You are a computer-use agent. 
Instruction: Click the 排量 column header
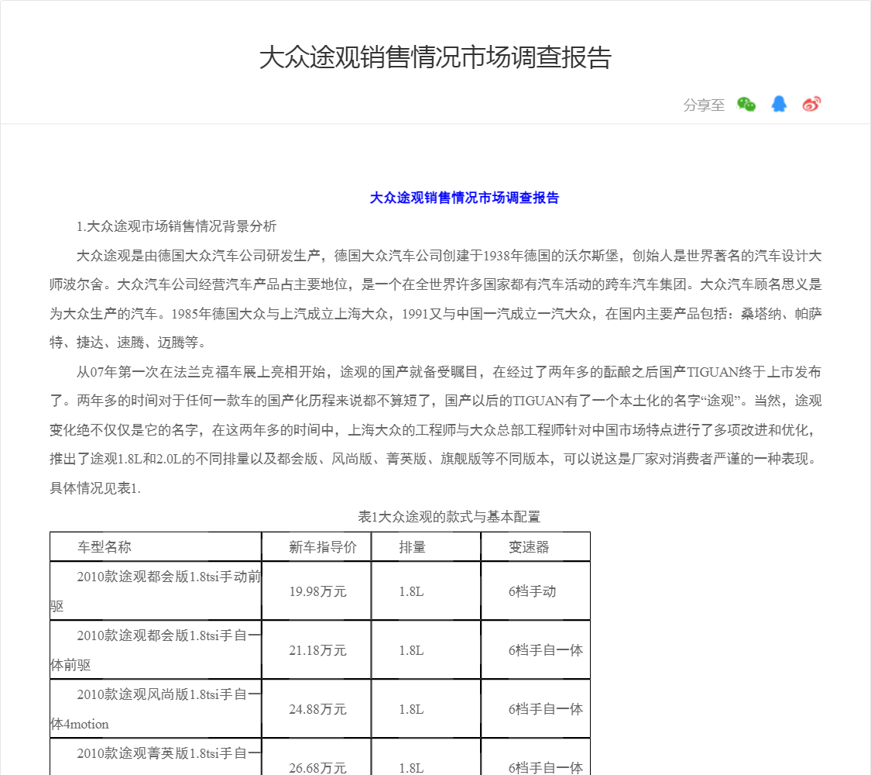coord(426,547)
